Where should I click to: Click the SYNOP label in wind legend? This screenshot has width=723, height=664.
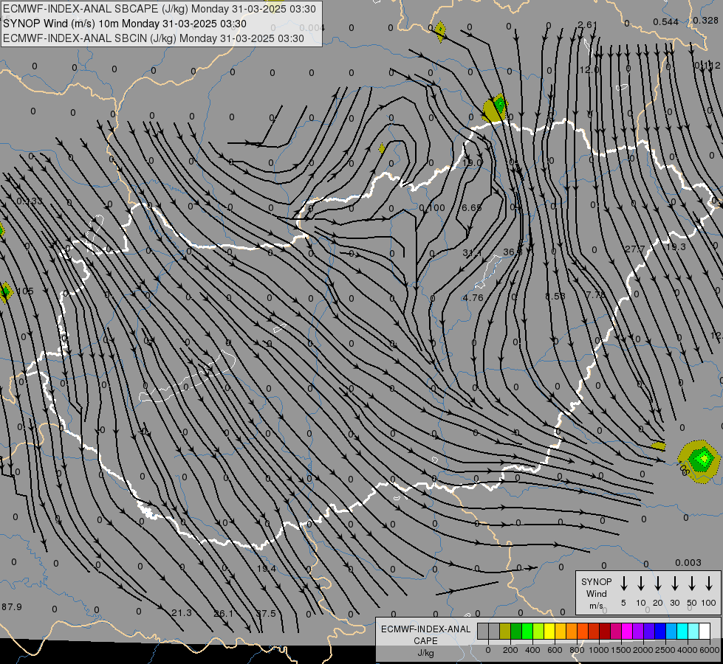[x=596, y=581]
